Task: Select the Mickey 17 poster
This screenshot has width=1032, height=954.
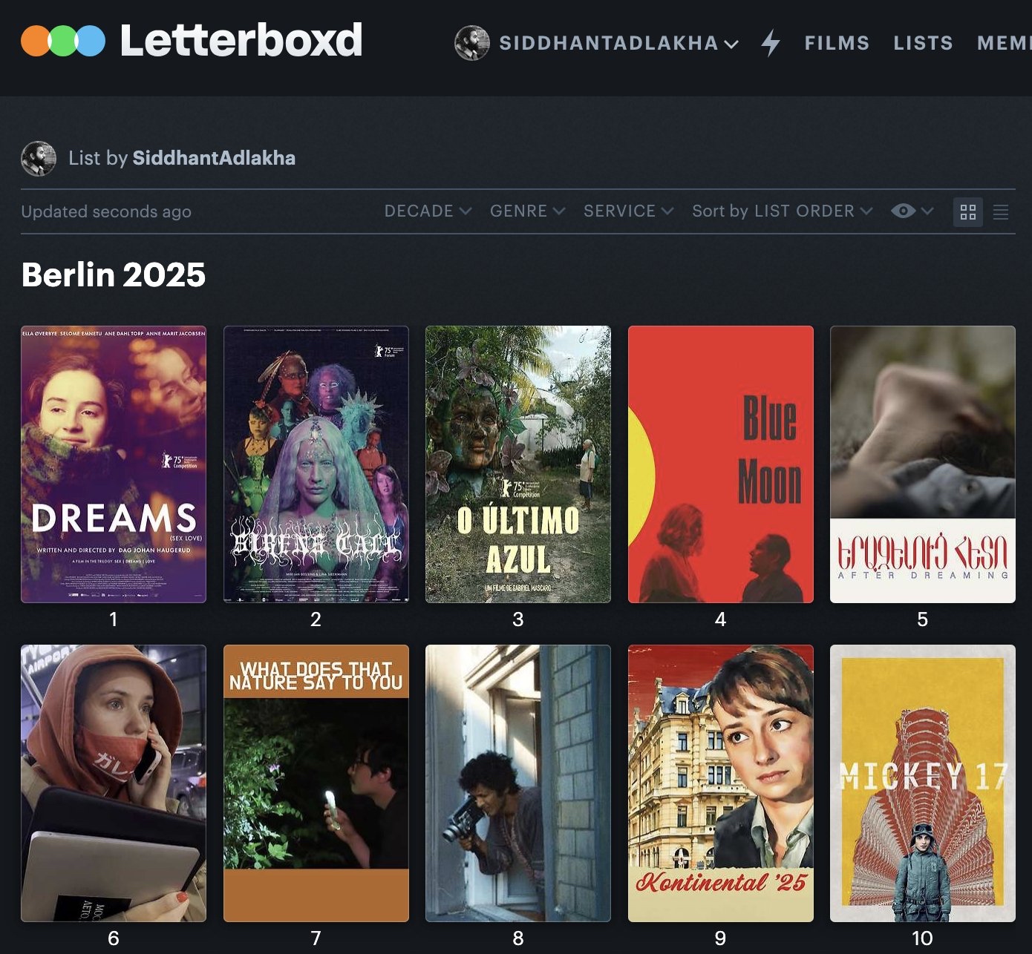Action: click(x=922, y=783)
